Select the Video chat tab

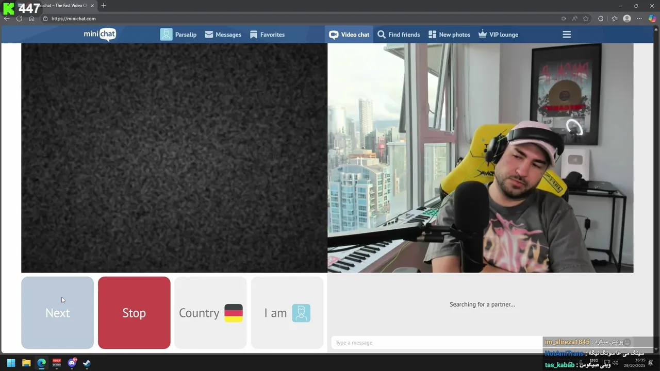pos(349,35)
